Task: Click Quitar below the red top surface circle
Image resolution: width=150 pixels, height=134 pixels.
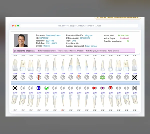Action: pyautogui.click(x=111, y=93)
